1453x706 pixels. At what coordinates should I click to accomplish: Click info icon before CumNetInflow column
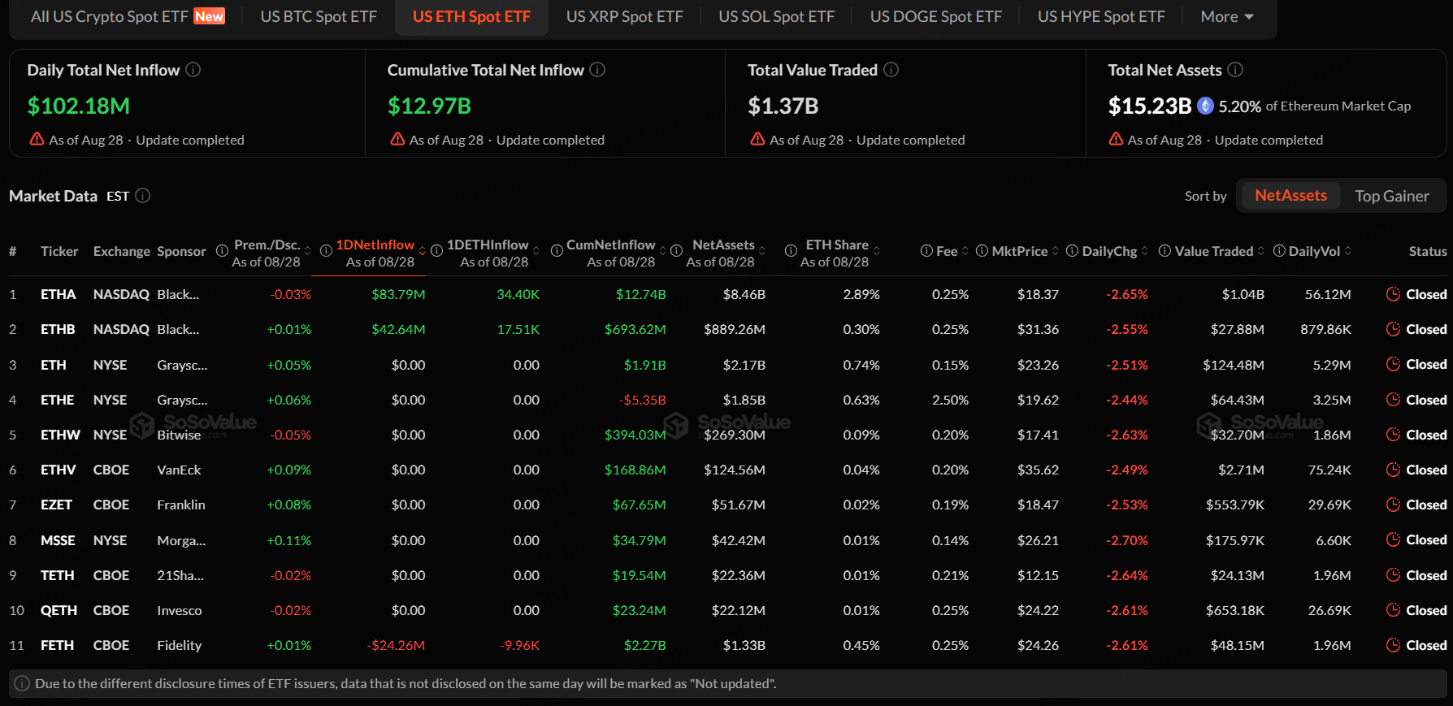(x=557, y=251)
